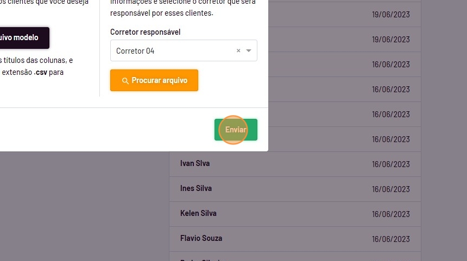Click the date beside Ivan Slva
Image resolution: width=467 pixels, height=261 pixels.
click(x=390, y=164)
